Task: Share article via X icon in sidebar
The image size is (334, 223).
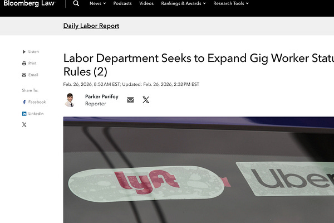Action: tap(24, 125)
